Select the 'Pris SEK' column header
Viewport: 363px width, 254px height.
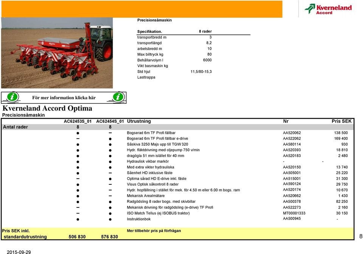click(x=341, y=121)
